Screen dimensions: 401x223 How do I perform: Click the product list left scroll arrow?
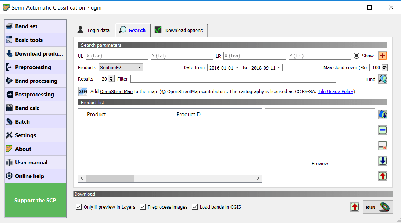coord(82,178)
